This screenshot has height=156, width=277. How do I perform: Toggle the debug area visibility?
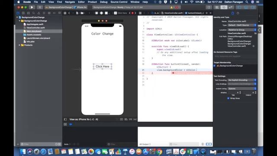(x=246, y=7)
